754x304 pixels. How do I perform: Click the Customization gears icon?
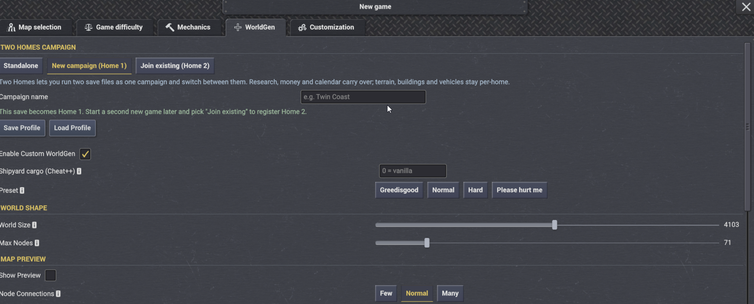302,27
